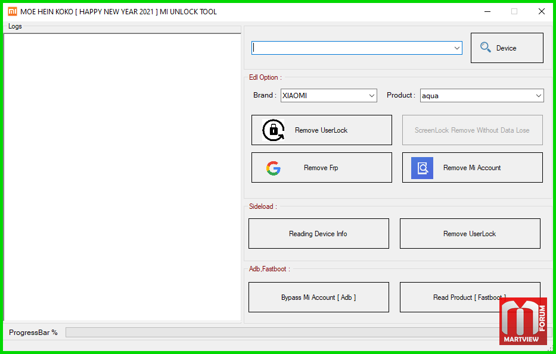556x354 pixels.
Task: Click the Device search button label
Action: (x=506, y=48)
